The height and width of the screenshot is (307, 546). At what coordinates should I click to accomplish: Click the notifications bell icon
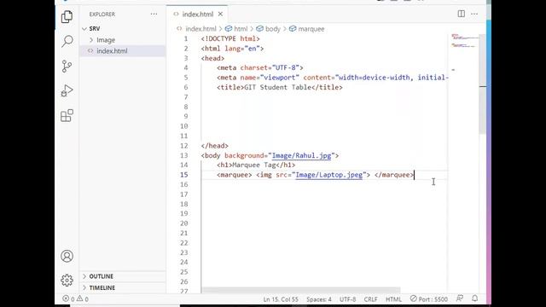click(x=475, y=298)
